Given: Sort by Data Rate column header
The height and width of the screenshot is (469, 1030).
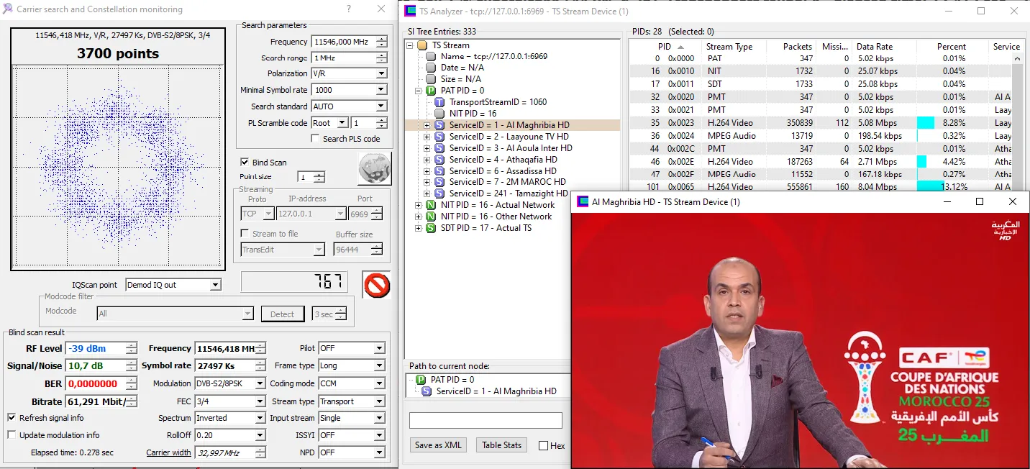Looking at the screenshot, I should [875, 47].
